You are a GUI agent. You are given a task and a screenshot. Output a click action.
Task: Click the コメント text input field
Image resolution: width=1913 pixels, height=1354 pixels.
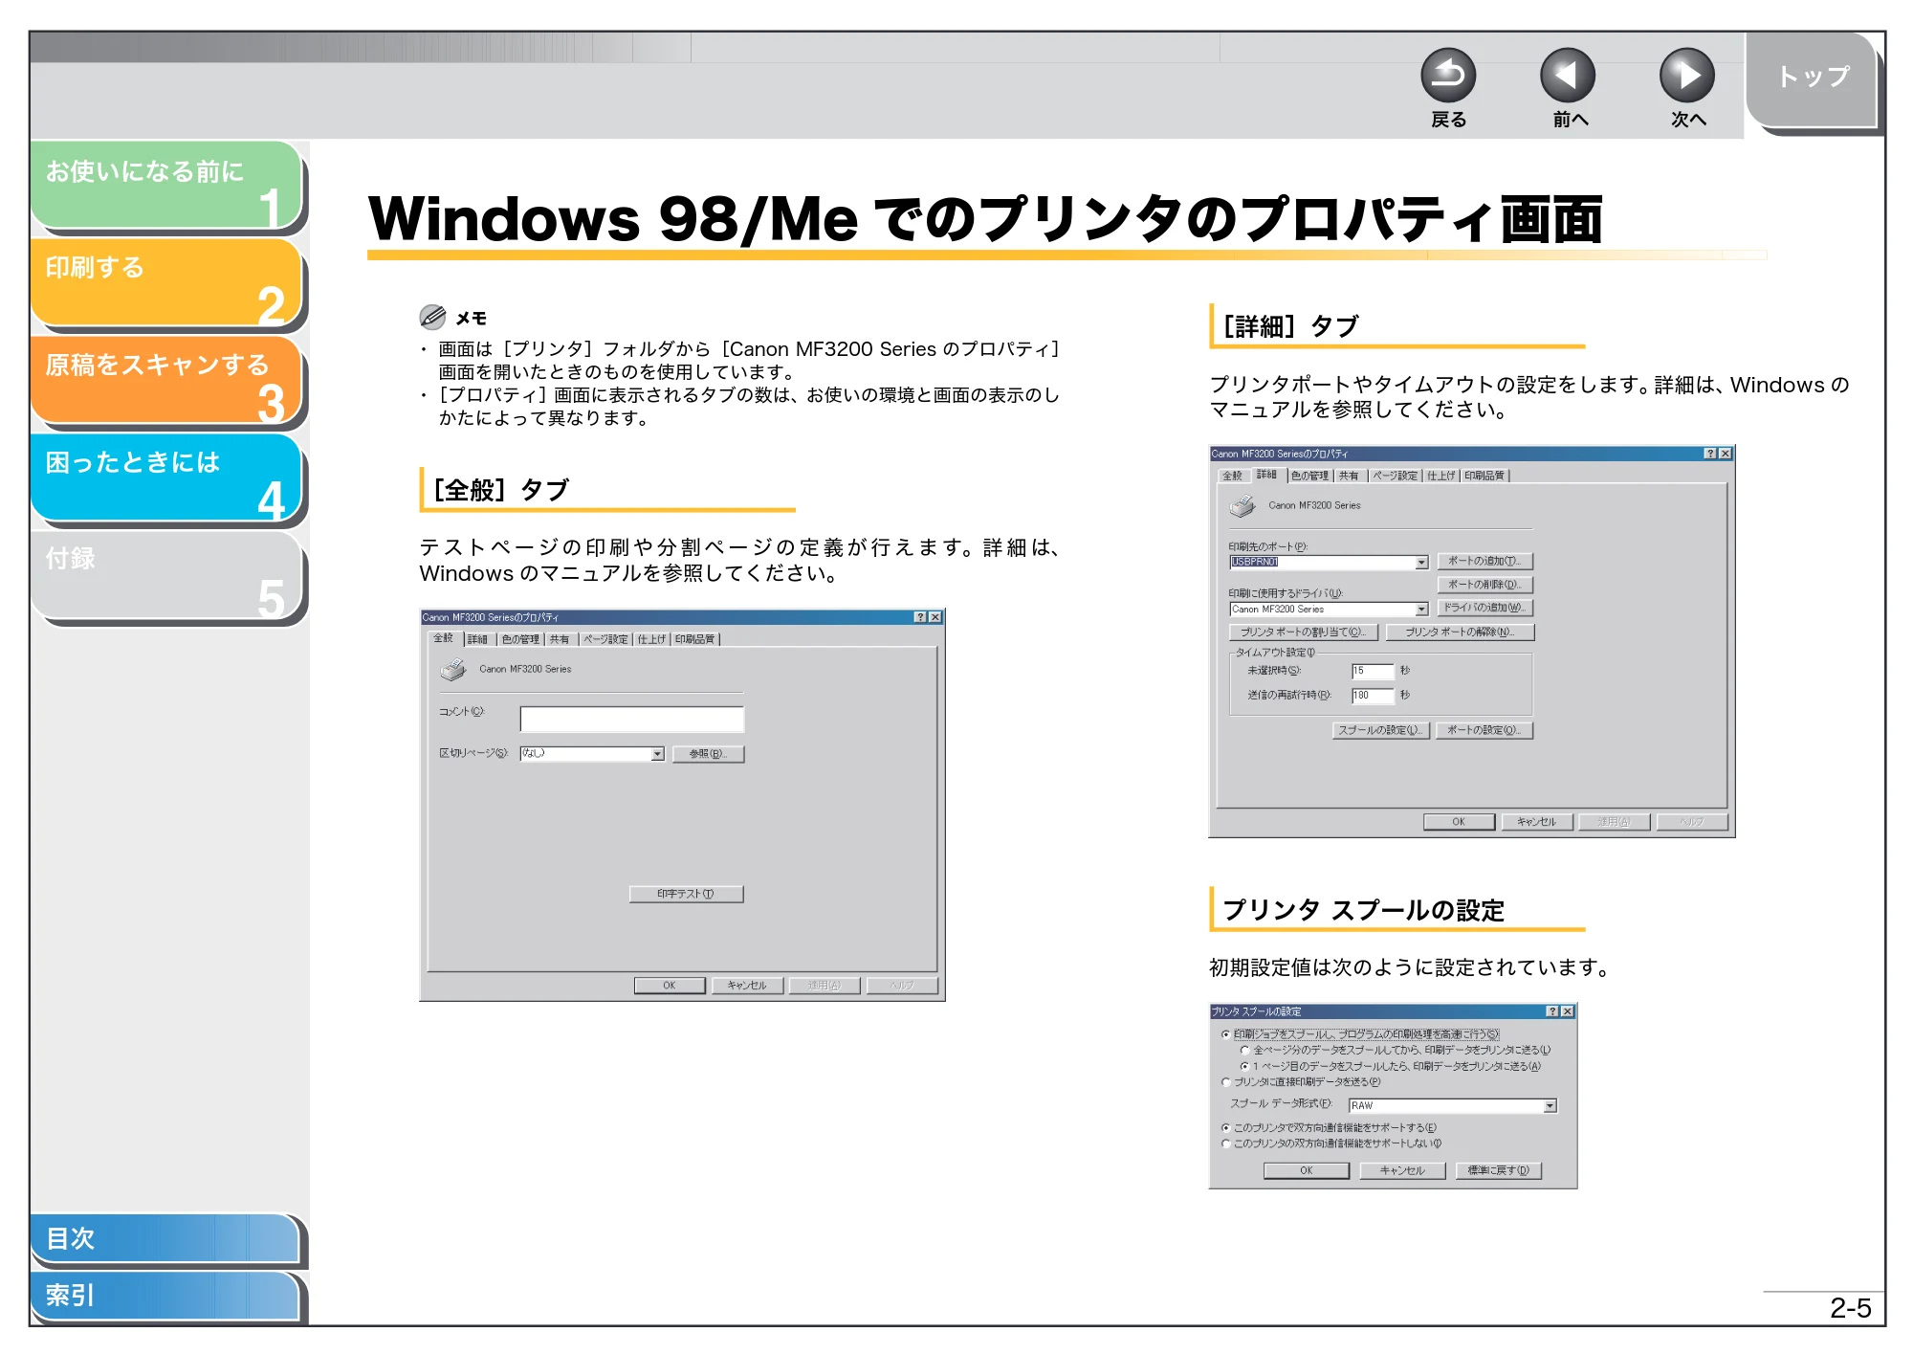pos(632,720)
